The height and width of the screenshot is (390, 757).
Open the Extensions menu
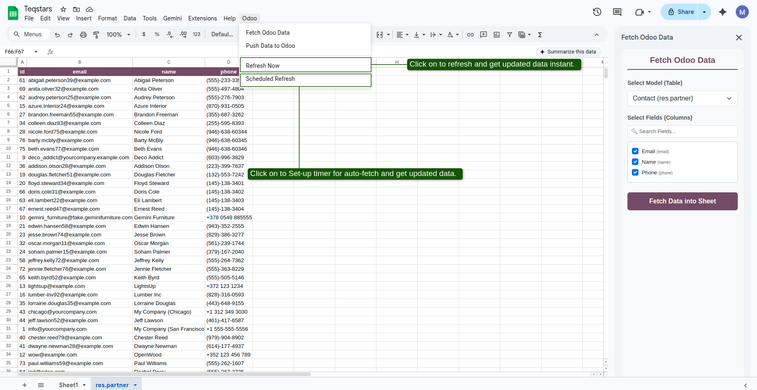click(203, 18)
